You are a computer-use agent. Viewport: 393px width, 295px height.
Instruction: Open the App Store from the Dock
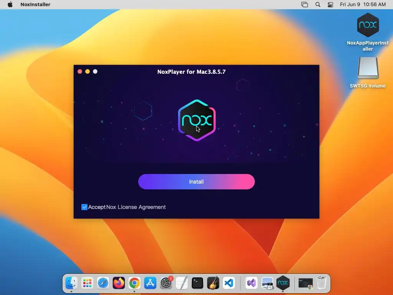(150, 283)
